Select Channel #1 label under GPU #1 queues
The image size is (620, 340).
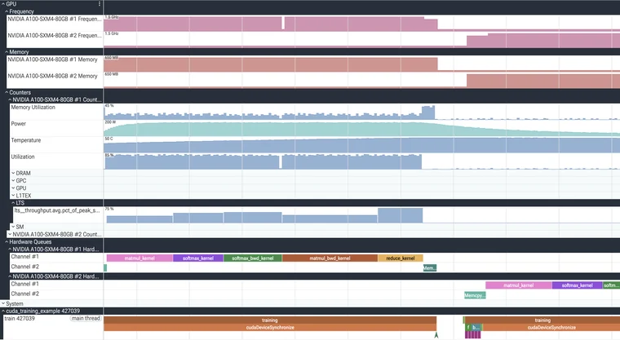click(25, 257)
